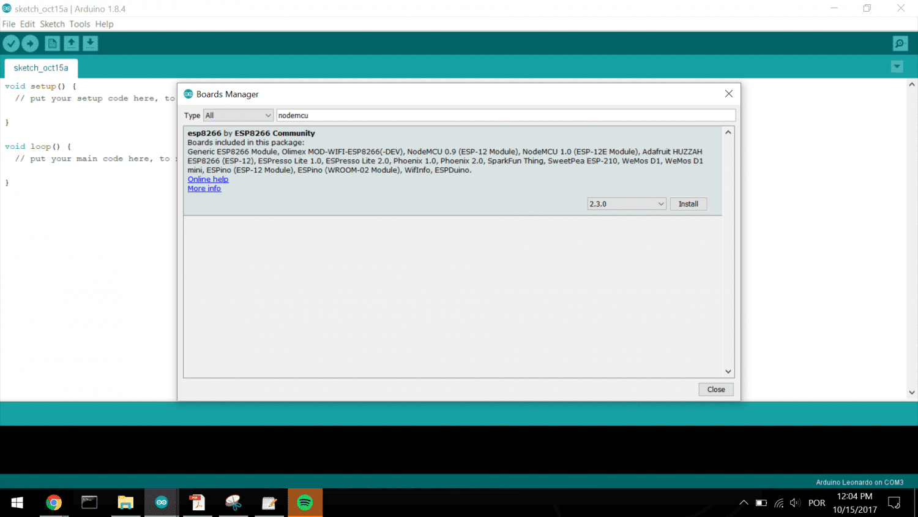Screen dimensions: 918x517
Task: Open the Online help link
Action: click(208, 179)
